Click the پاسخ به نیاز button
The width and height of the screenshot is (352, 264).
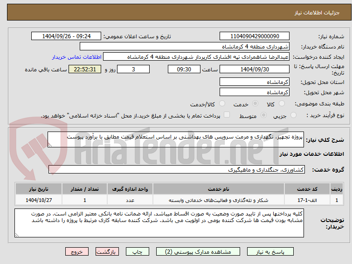point(270,252)
